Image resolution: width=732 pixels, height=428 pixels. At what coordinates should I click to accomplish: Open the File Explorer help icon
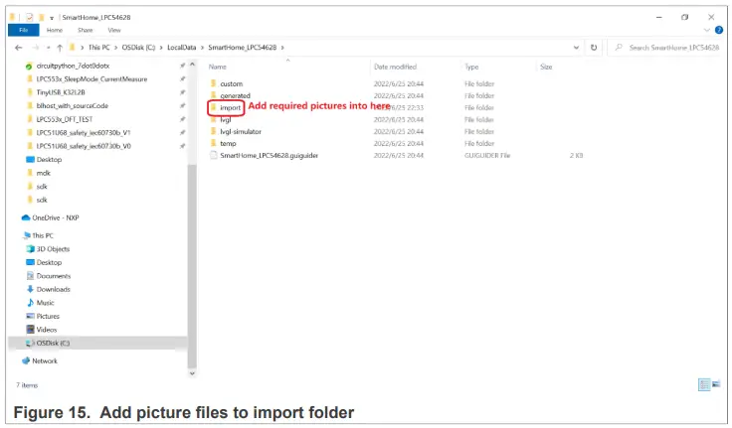(x=719, y=30)
